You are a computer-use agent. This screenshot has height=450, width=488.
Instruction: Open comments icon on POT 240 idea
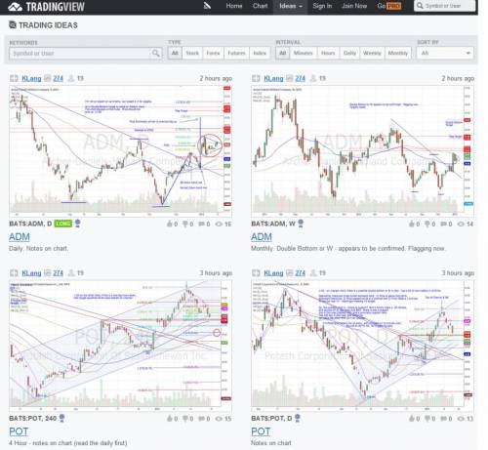coord(201,419)
